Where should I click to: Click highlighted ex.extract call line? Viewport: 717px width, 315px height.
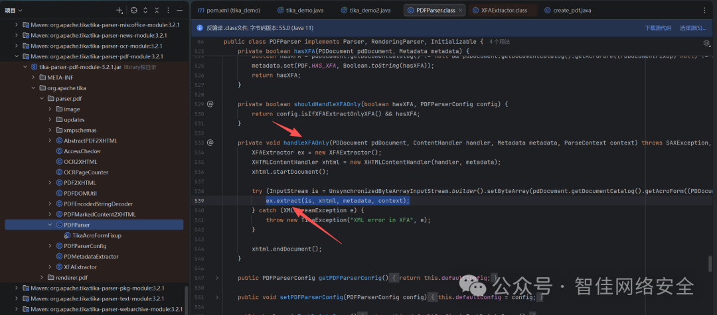337,201
